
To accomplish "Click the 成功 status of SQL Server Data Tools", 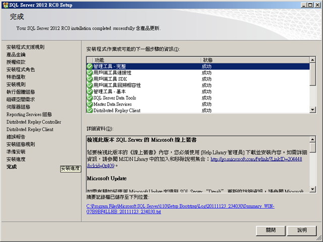I will click(206, 98).
